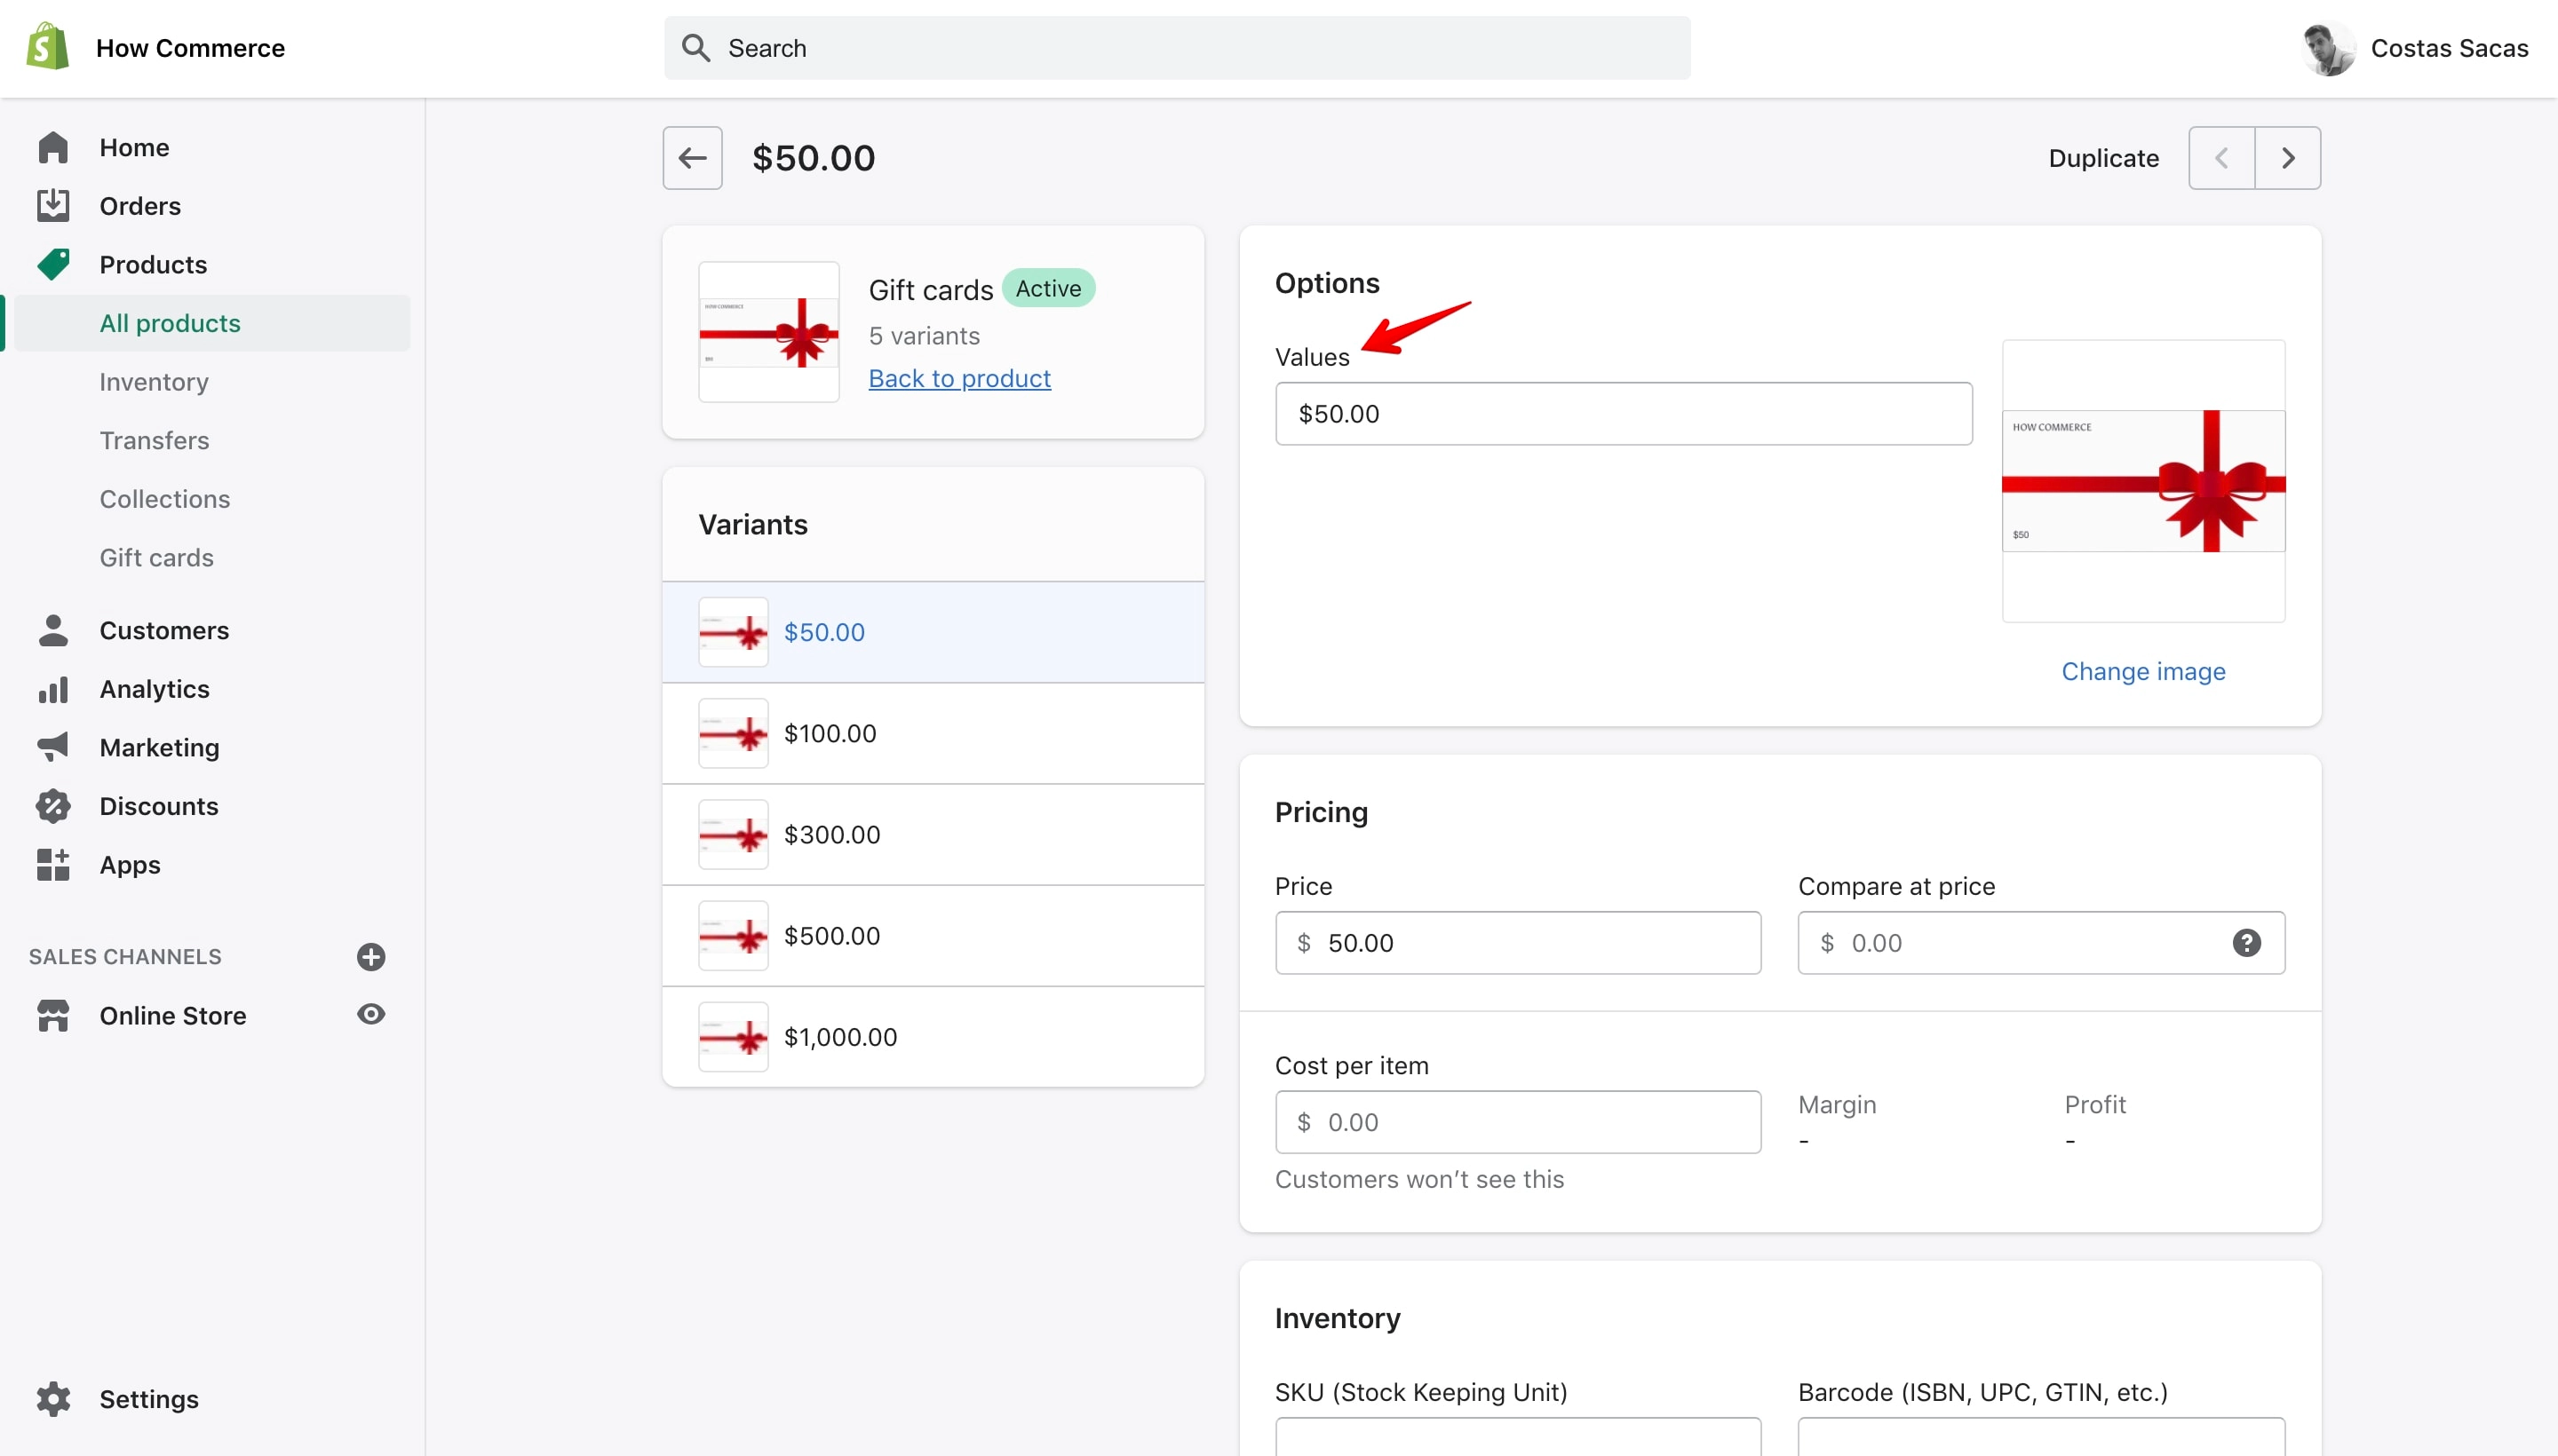Image resolution: width=2558 pixels, height=1456 pixels.
Task: Open the Marketing section
Action: (x=159, y=747)
